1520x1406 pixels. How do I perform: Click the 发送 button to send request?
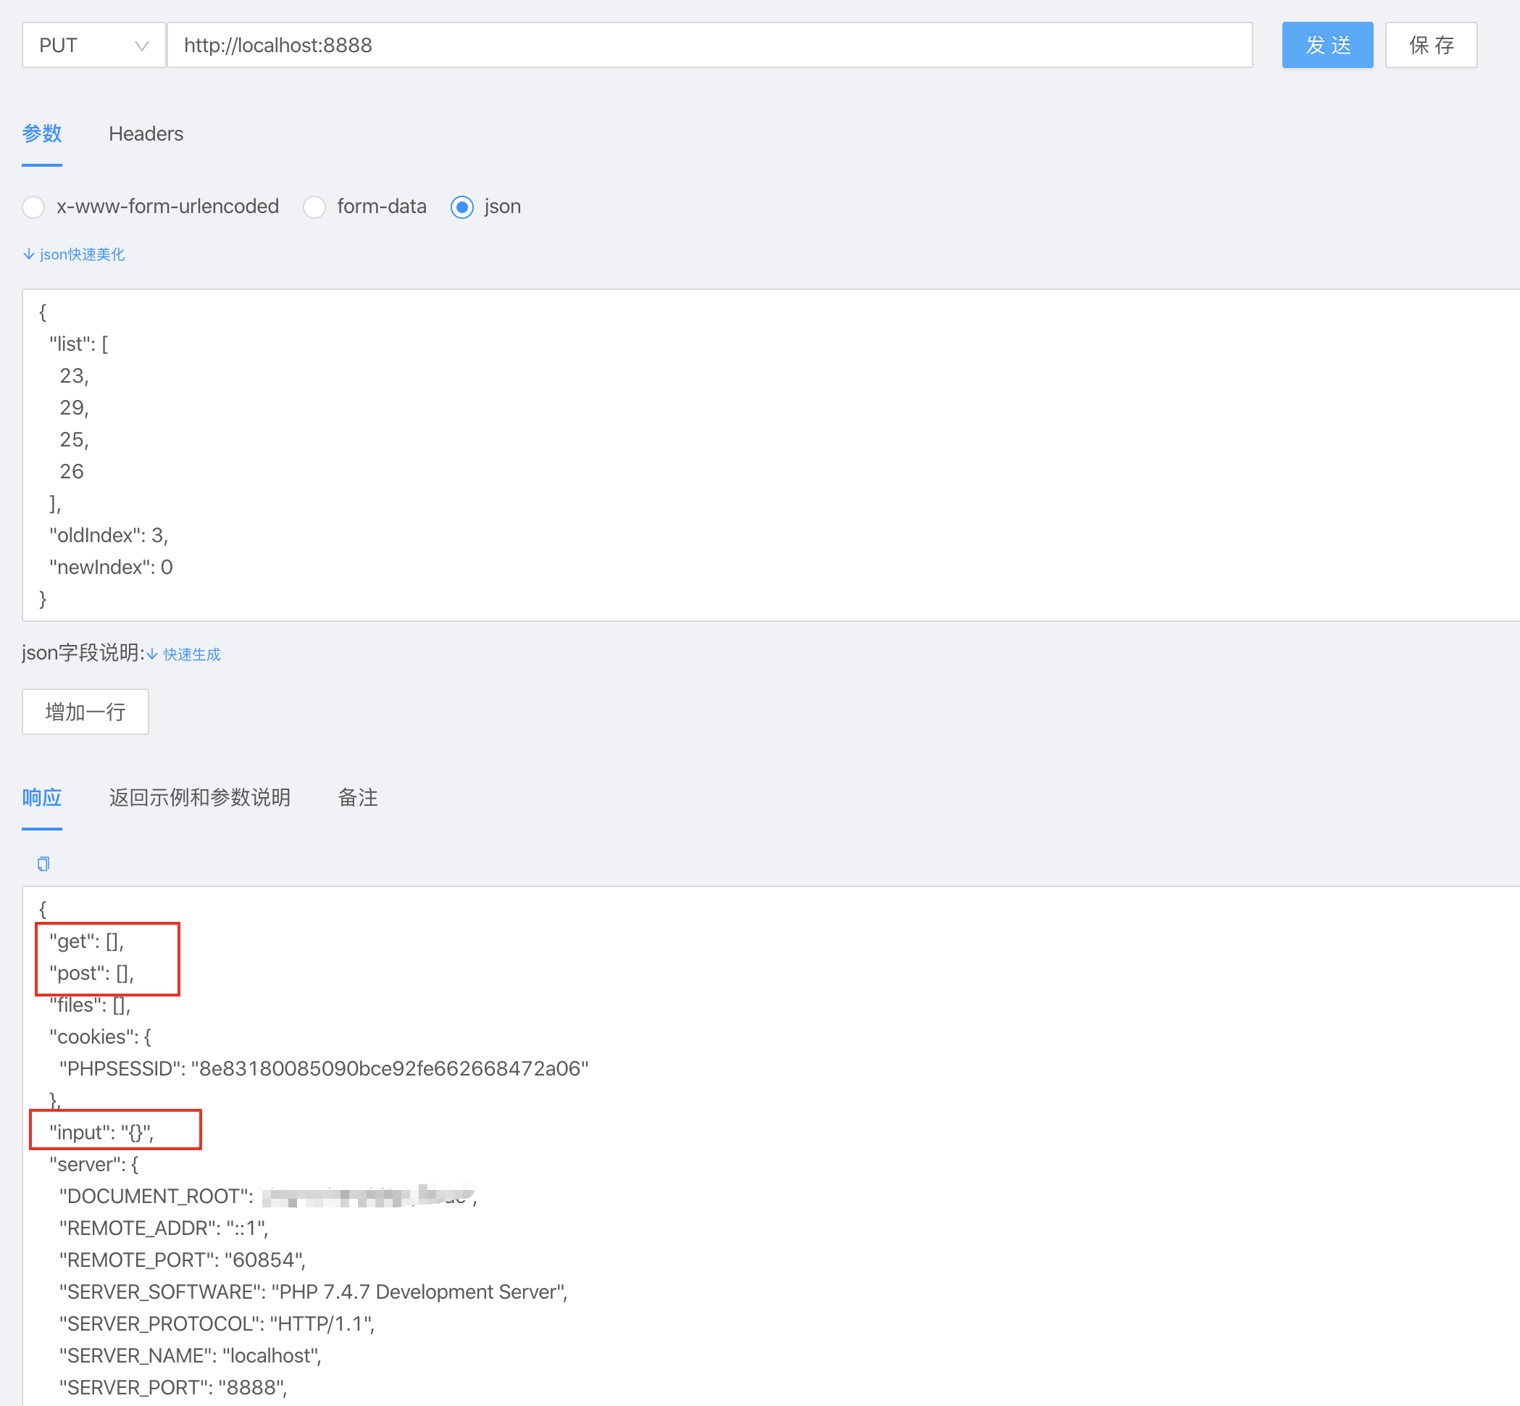pos(1327,45)
